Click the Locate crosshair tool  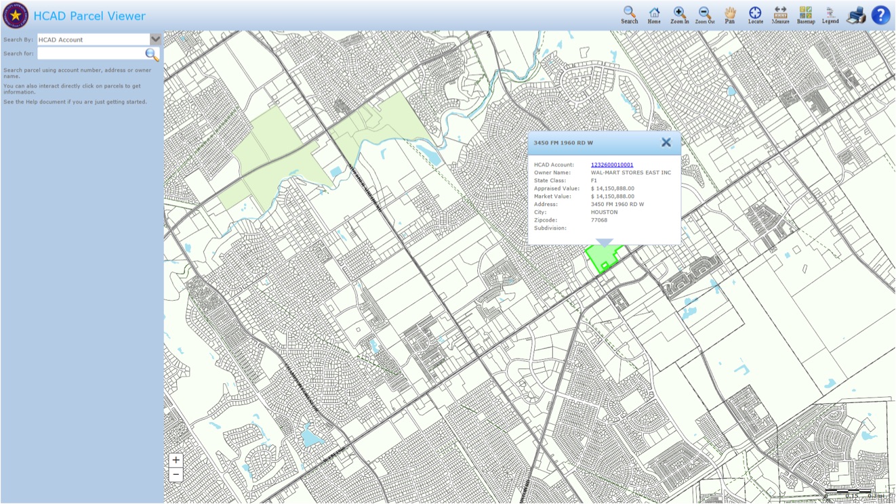click(x=755, y=15)
